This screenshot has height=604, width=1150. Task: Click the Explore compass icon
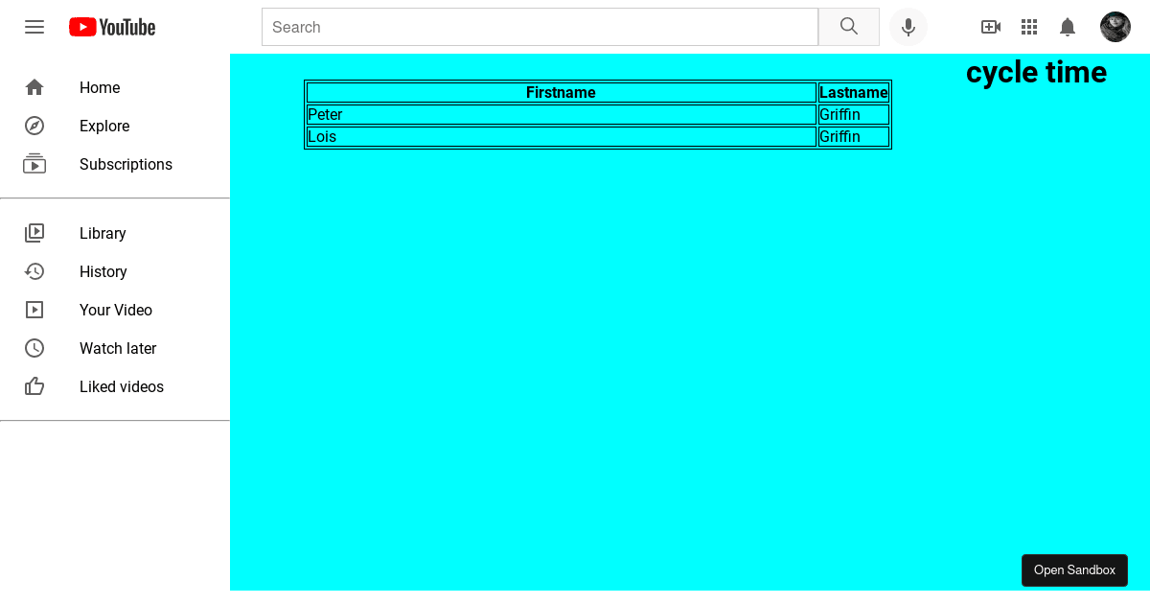34,126
